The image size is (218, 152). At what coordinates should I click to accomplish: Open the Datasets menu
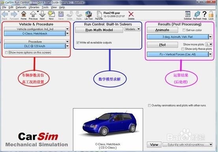click(x=21, y=8)
